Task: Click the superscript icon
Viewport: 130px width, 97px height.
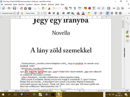Action: pyautogui.click(x=69, y=13)
